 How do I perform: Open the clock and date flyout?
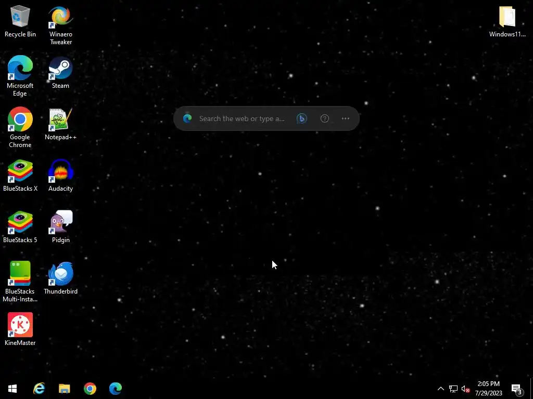pyautogui.click(x=488, y=389)
